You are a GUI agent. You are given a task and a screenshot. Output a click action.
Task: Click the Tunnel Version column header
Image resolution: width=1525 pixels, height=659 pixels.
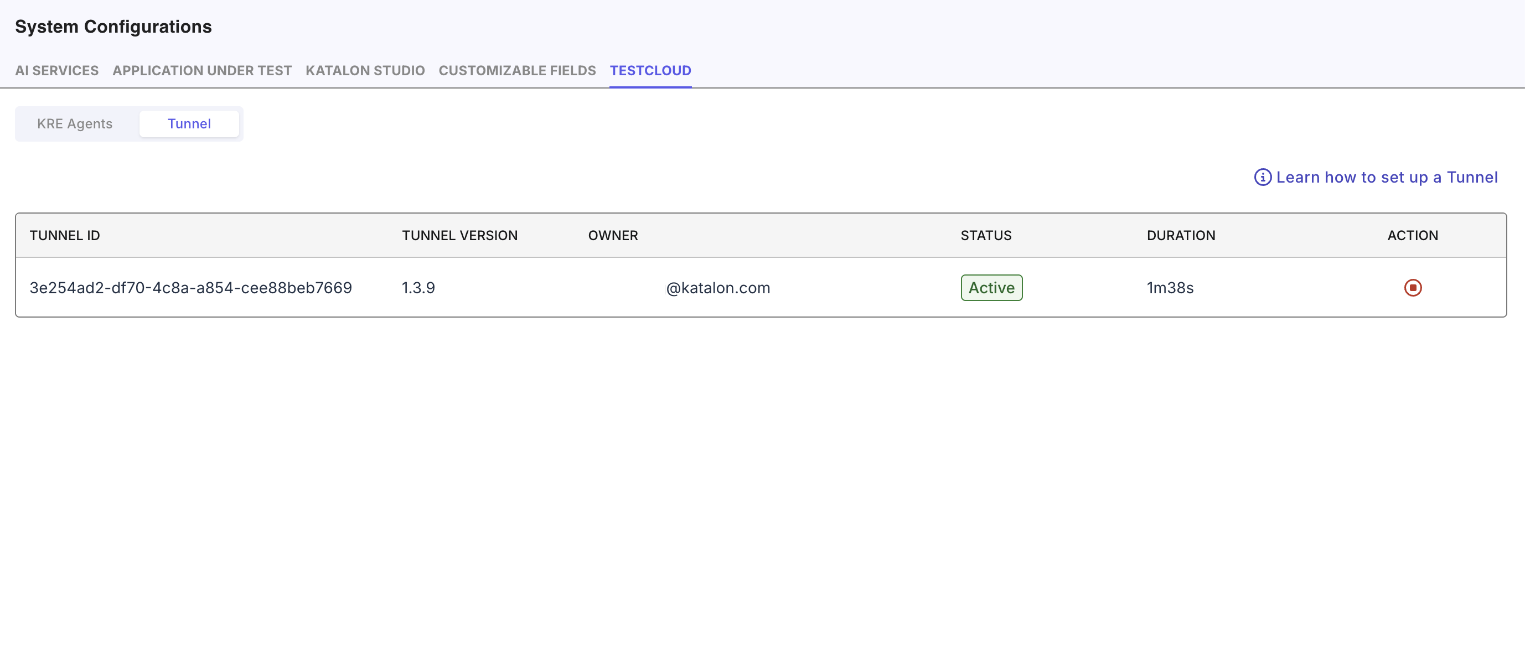pos(459,236)
